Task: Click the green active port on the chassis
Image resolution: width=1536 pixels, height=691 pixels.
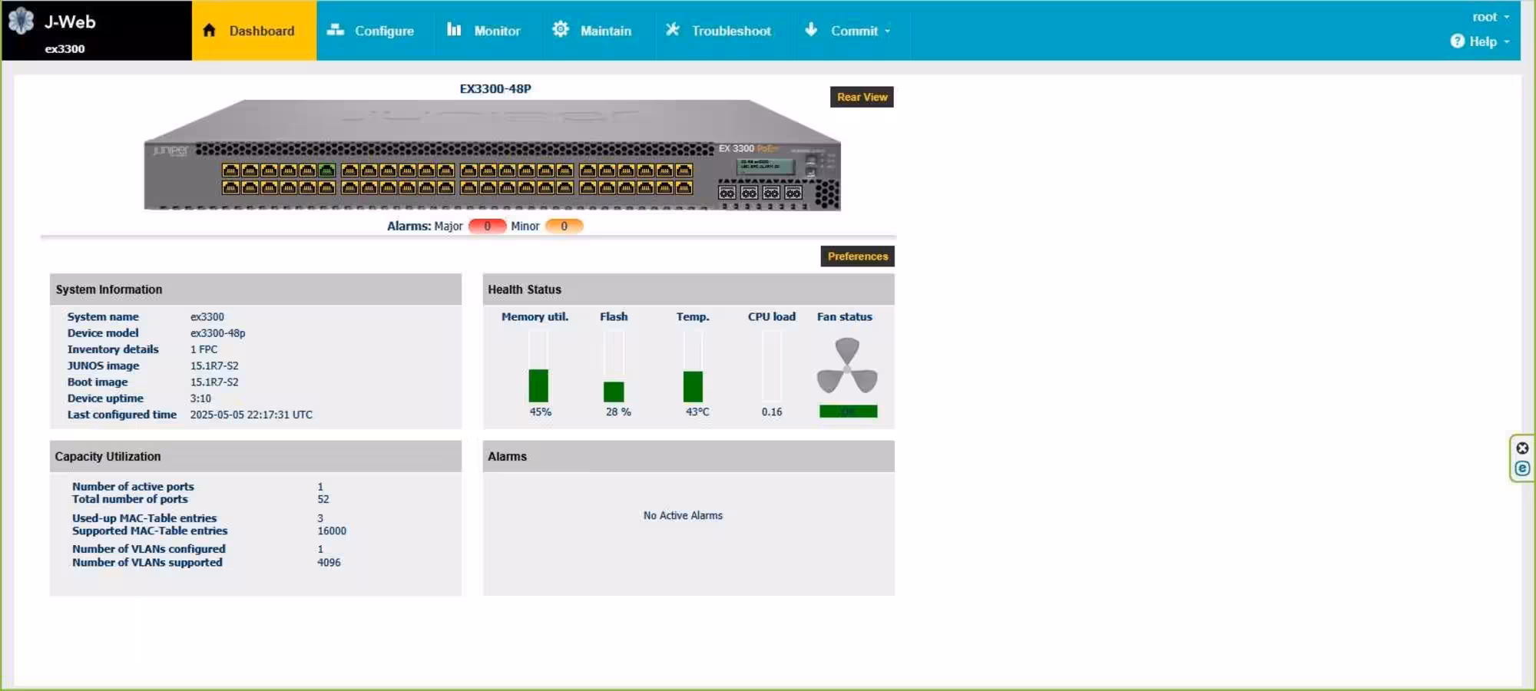Action: (x=326, y=170)
